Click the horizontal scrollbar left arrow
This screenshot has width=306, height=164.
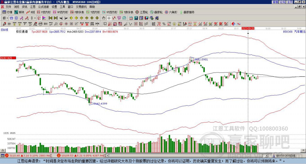tap(107, 156)
